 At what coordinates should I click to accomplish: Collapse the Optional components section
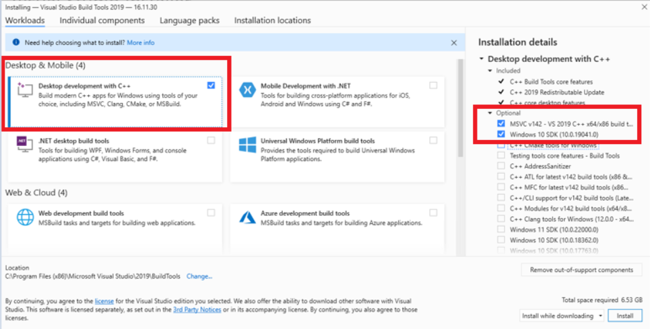pos(490,113)
